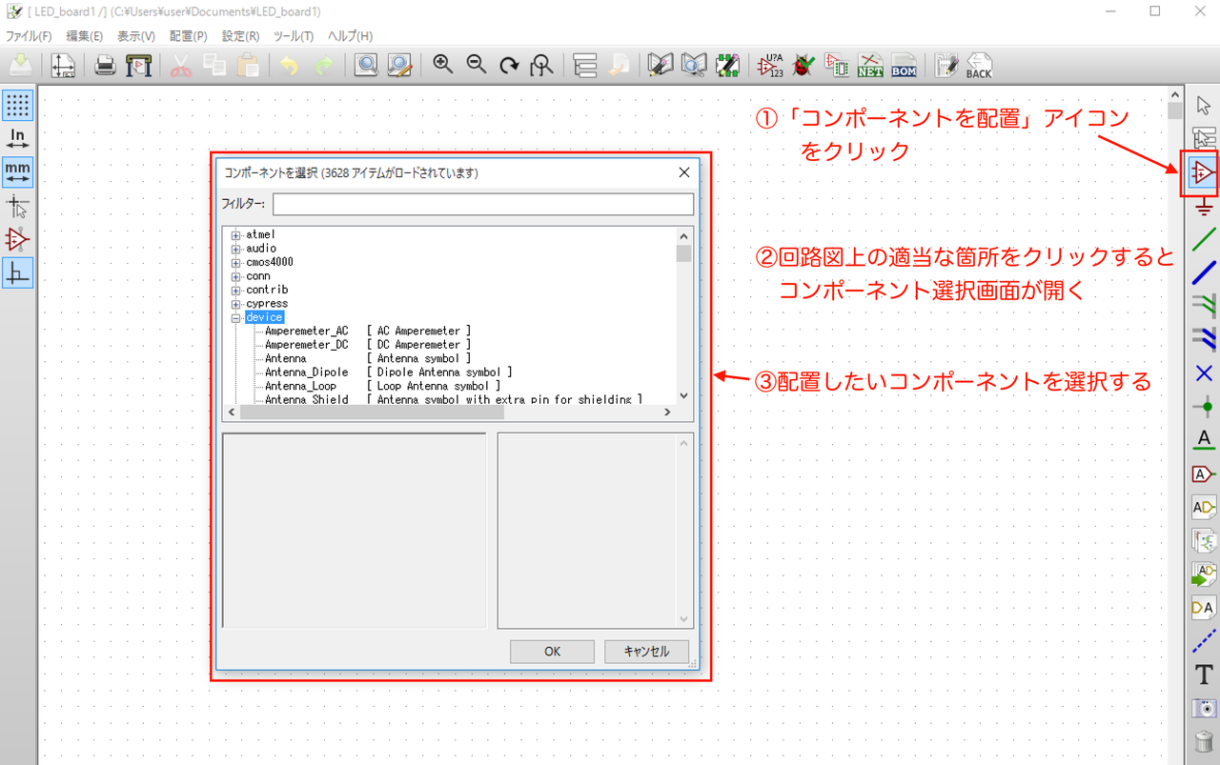Confirm selection with OK button

coord(551,651)
